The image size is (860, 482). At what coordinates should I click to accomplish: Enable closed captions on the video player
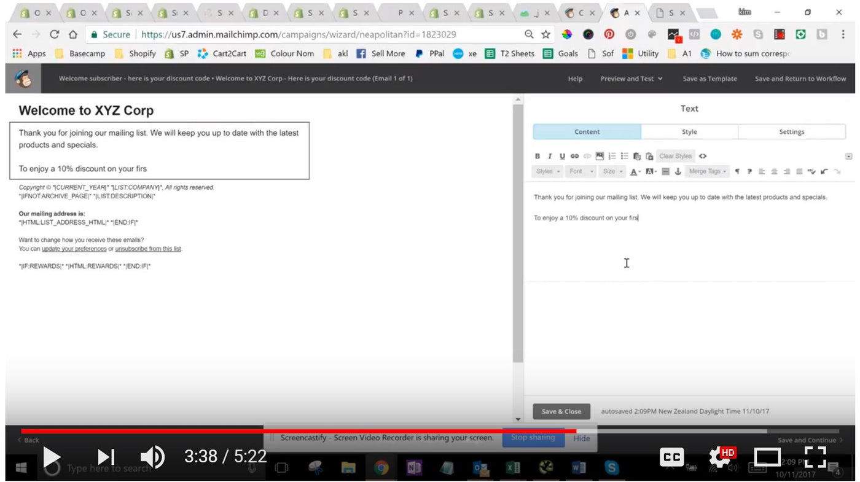671,456
